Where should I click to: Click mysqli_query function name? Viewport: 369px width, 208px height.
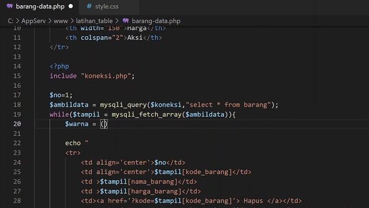click(x=123, y=105)
